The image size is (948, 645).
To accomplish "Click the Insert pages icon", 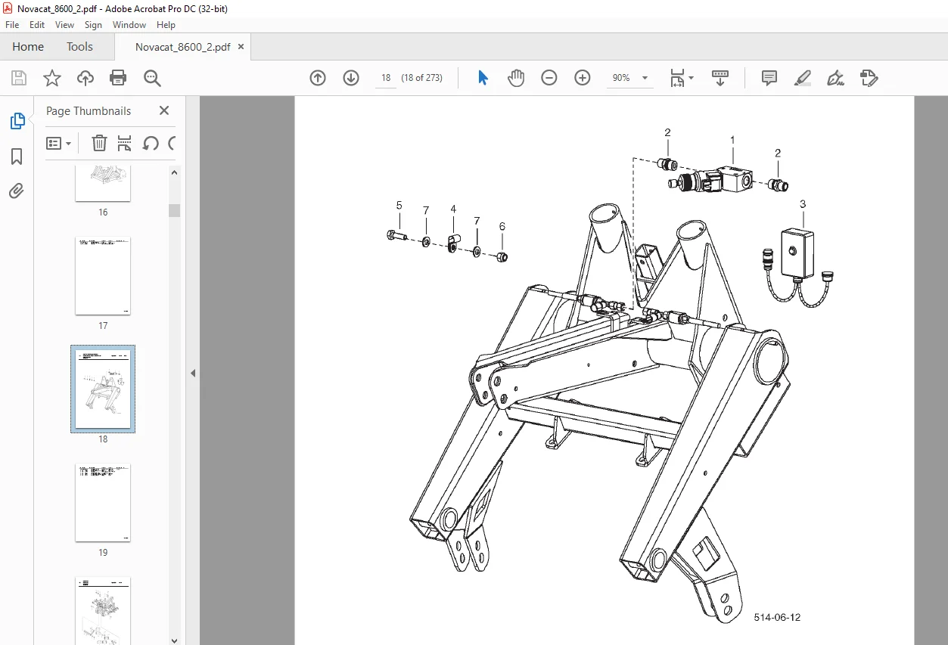I will (x=125, y=143).
